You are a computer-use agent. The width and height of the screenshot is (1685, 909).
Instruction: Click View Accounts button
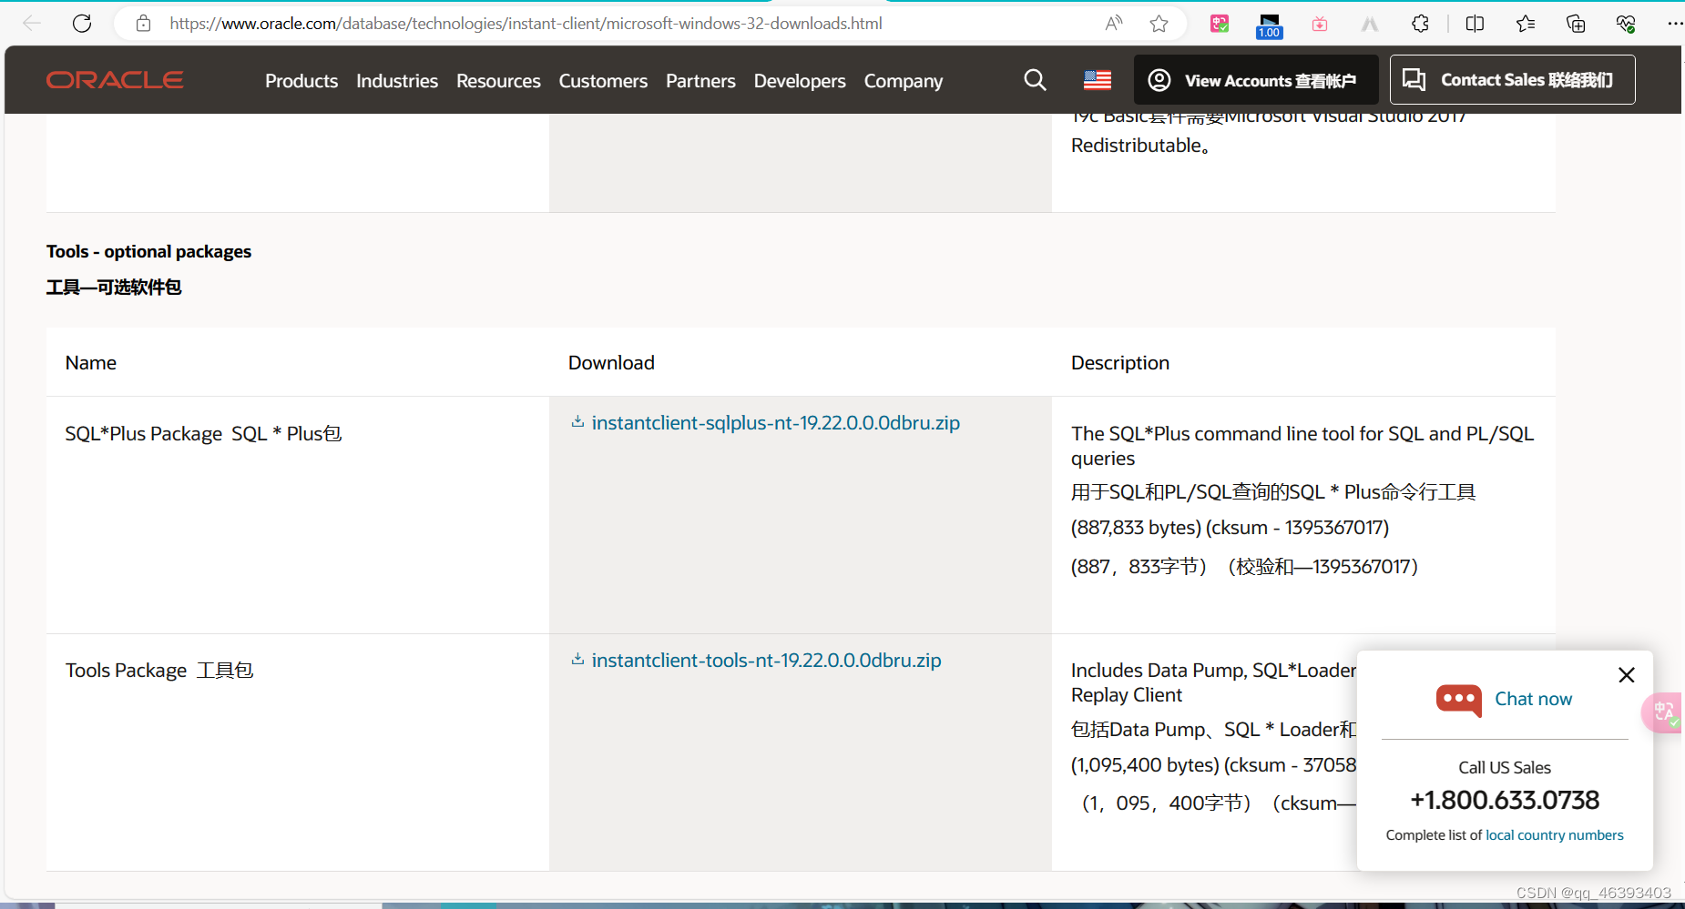pos(1256,80)
